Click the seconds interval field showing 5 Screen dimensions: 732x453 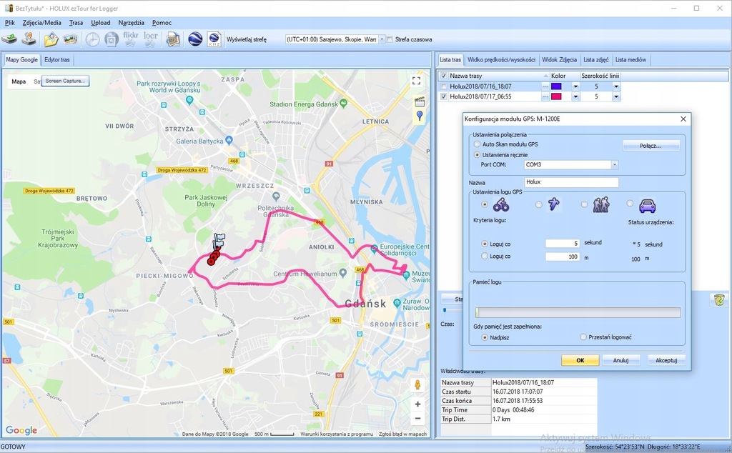pyautogui.click(x=563, y=243)
